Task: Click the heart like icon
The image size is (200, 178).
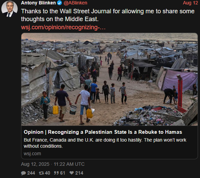Action: click(x=71, y=173)
